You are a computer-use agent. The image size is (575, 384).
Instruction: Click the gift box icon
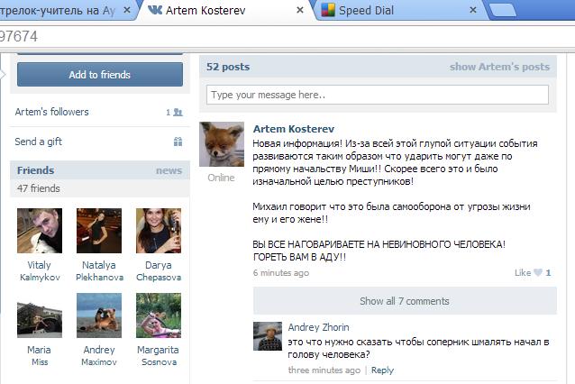tap(178, 142)
